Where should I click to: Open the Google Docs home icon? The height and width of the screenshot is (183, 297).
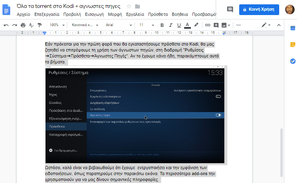click(6, 10)
